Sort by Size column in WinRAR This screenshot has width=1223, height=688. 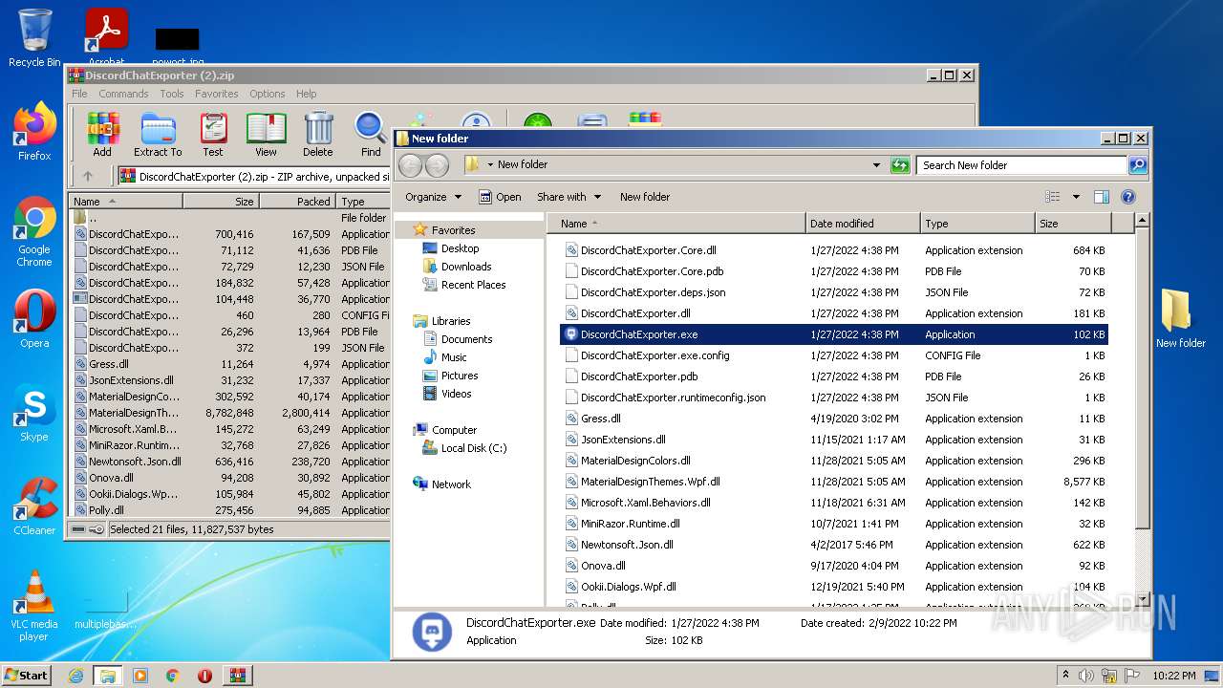[221, 202]
